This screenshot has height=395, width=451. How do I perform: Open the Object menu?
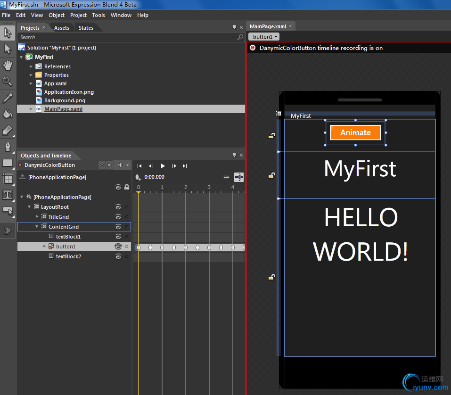(x=57, y=15)
